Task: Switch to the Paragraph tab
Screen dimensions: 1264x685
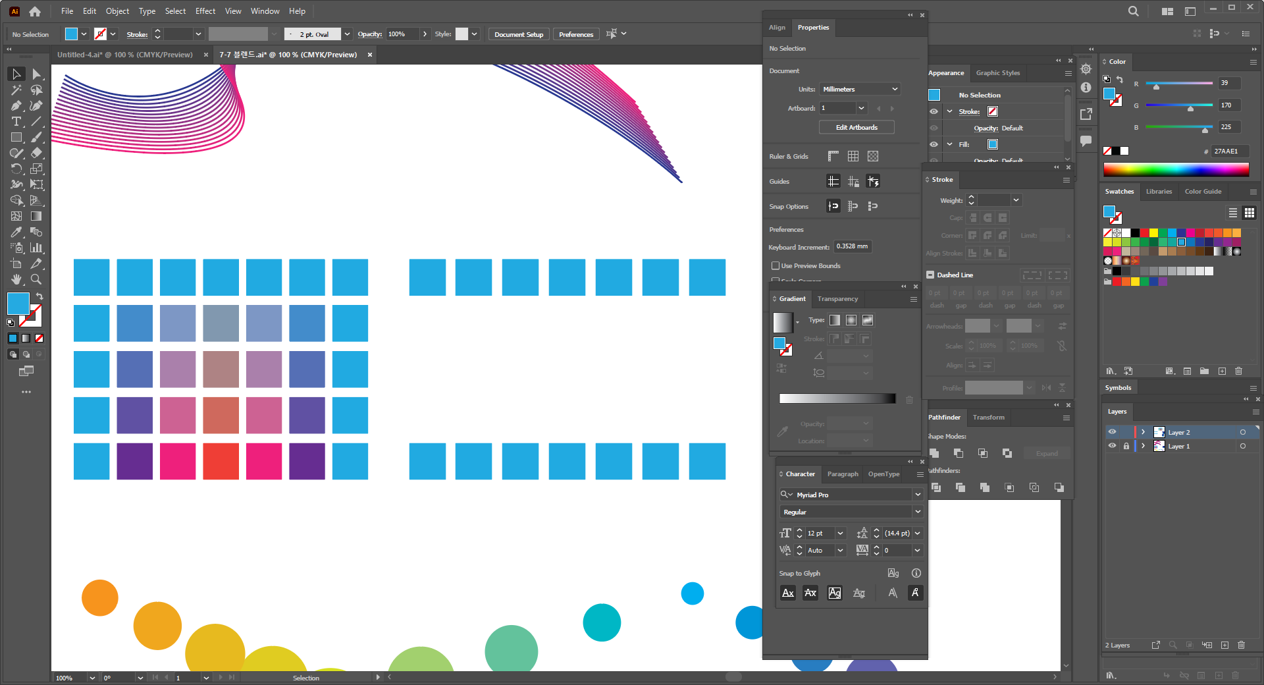Action: tap(843, 474)
